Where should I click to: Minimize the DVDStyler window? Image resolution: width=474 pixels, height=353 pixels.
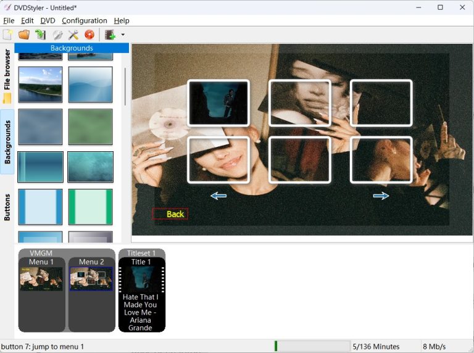(418, 7)
